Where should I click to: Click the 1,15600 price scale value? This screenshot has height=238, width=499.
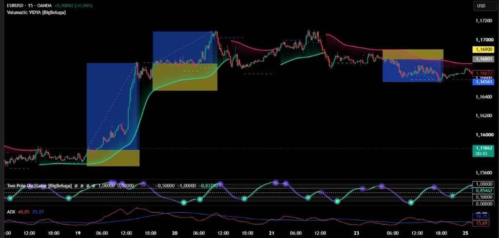483,173
